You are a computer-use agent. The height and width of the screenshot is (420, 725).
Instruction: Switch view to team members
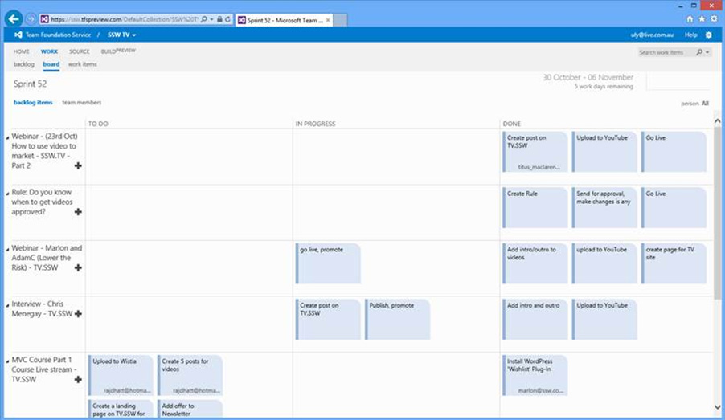coord(82,103)
